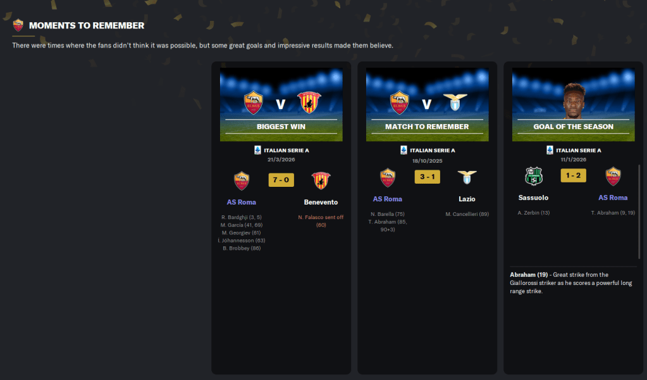
Task: Open the 7 - 0 match score button
Action: point(281,180)
